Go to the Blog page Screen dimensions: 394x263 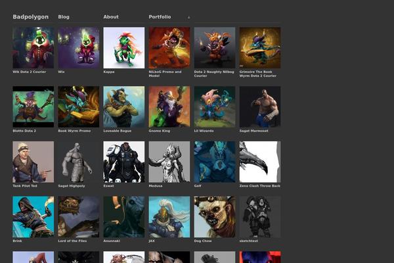[64, 17]
